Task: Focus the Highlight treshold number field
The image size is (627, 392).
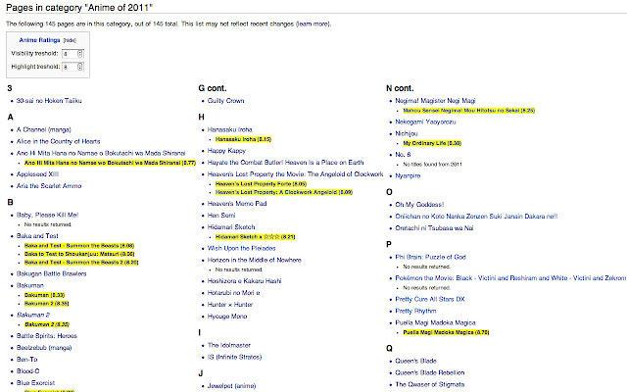Action: pos(72,67)
